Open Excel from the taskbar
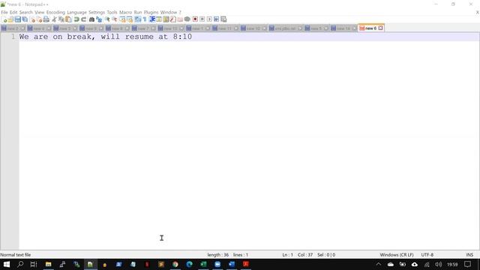The image size is (480, 270). tap(203, 264)
